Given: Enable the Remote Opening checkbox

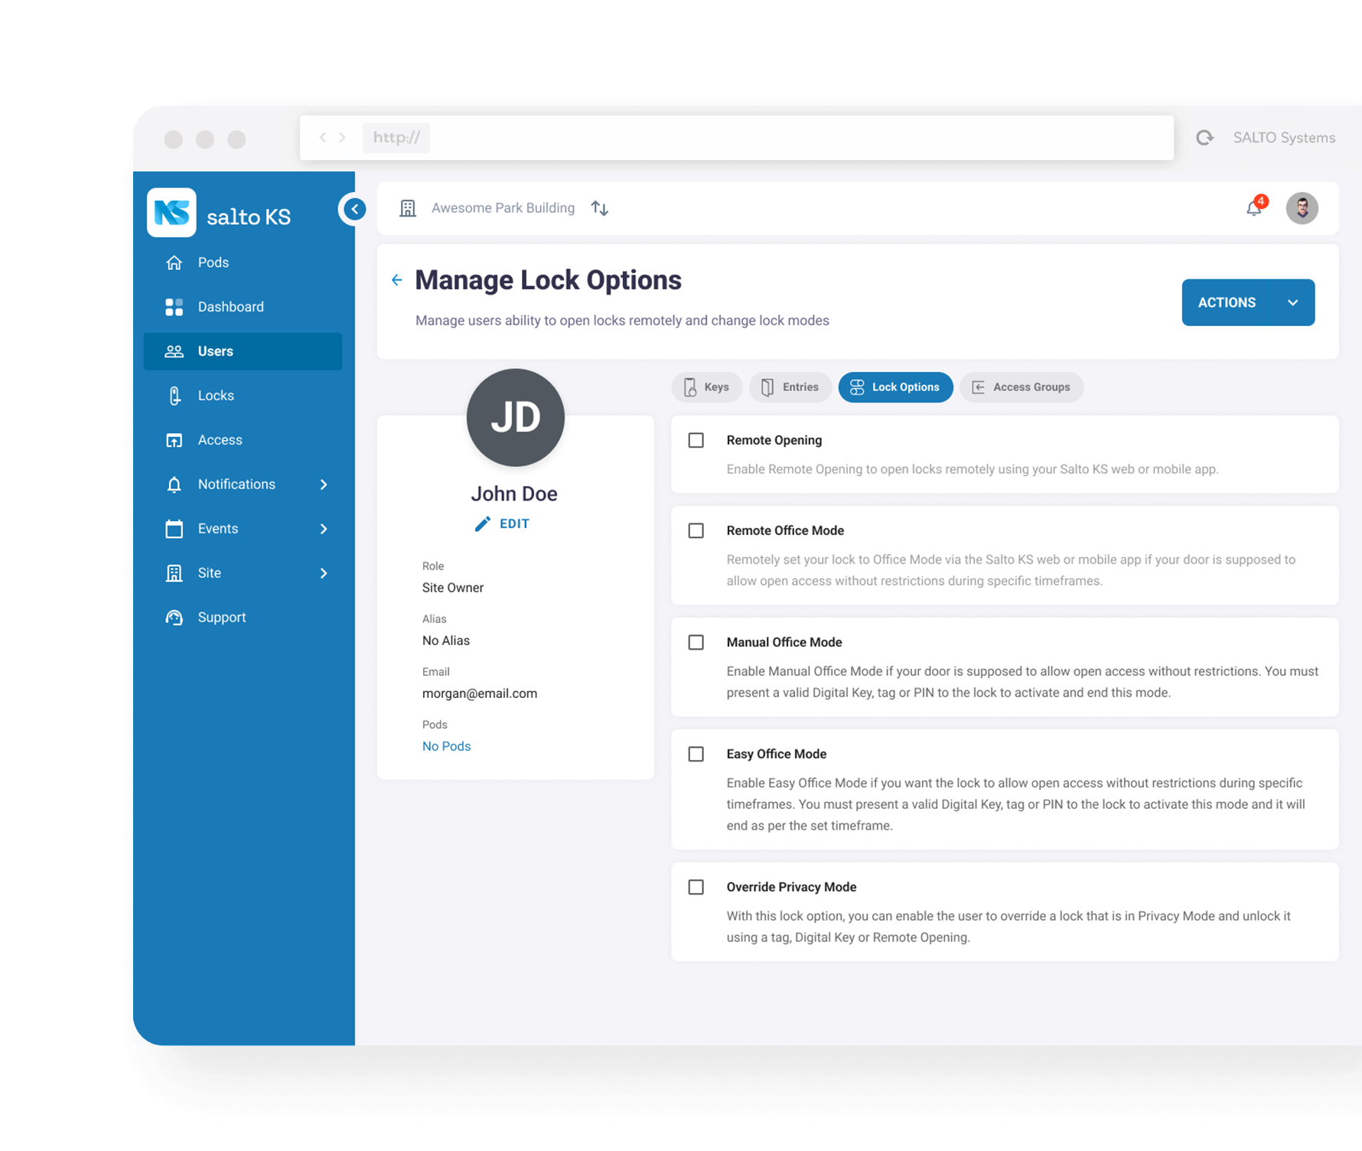Looking at the screenshot, I should pos(696,441).
